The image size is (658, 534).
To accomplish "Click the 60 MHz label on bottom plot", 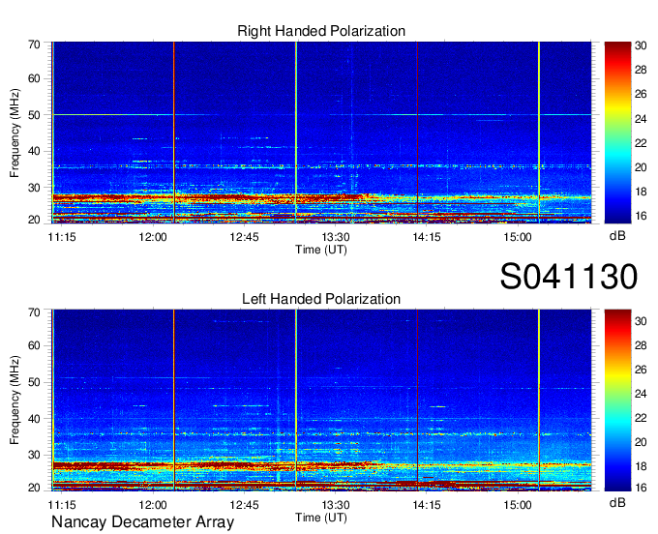I will (34, 345).
